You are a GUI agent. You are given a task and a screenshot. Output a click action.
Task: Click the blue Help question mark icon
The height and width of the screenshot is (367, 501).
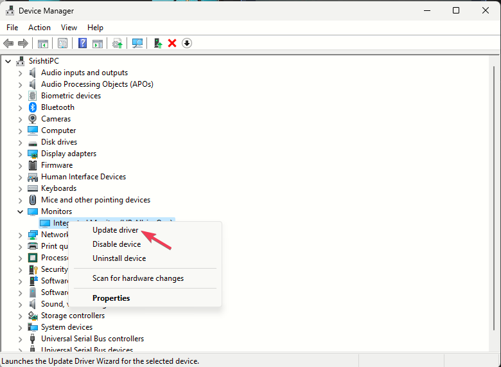tap(82, 43)
